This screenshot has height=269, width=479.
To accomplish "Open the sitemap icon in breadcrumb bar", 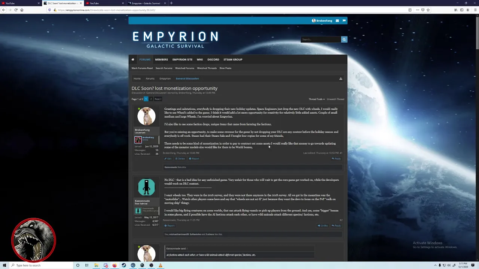I will 341,78.
